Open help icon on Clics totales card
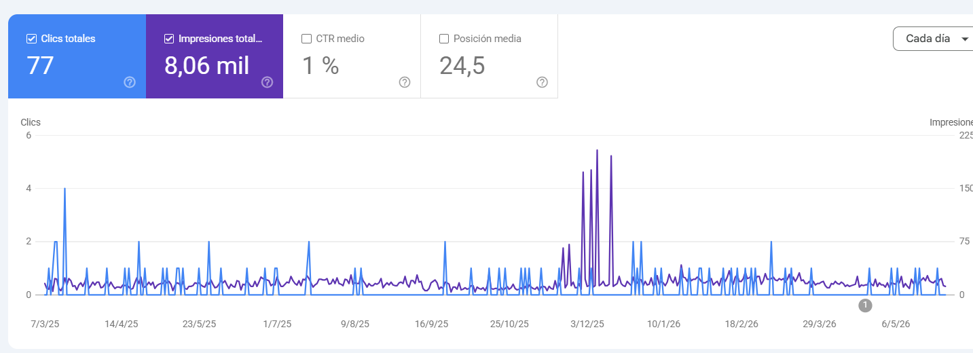The height and width of the screenshot is (353, 973). point(130,82)
